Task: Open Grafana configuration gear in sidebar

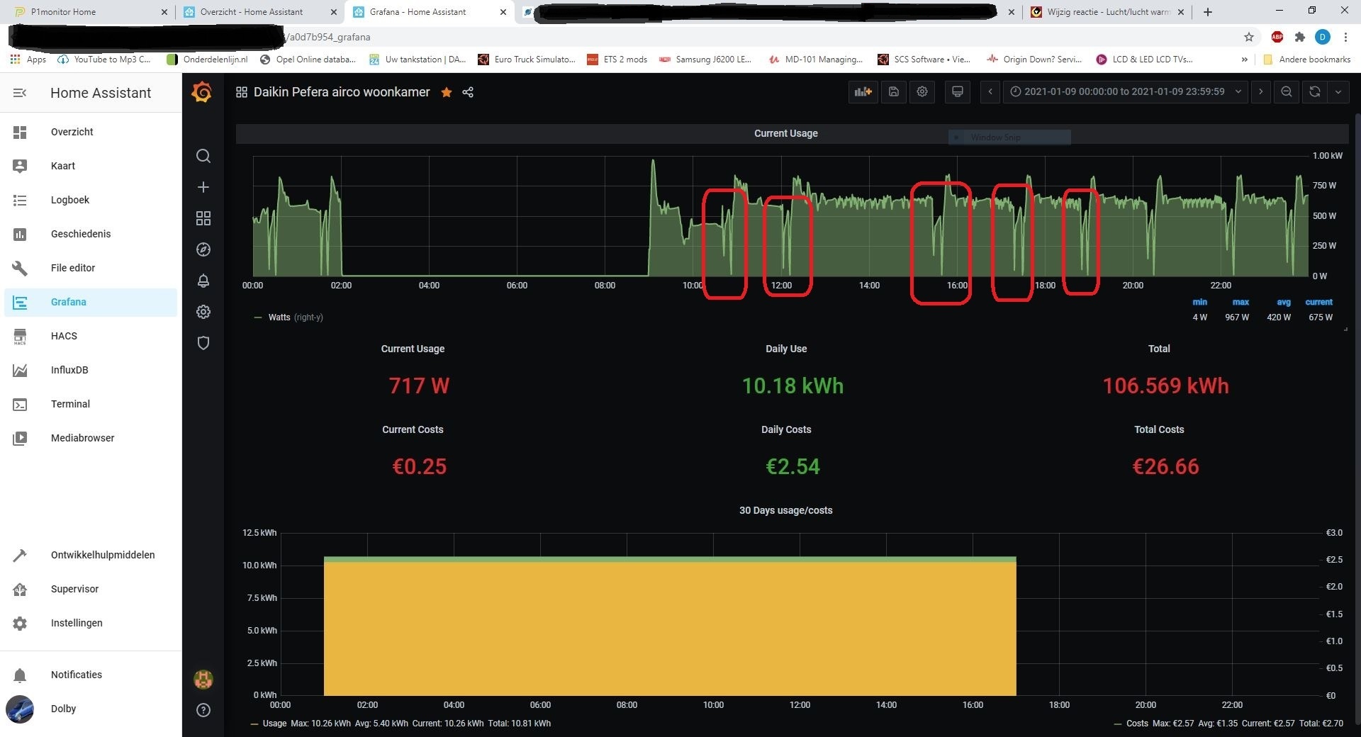Action: [x=203, y=312]
